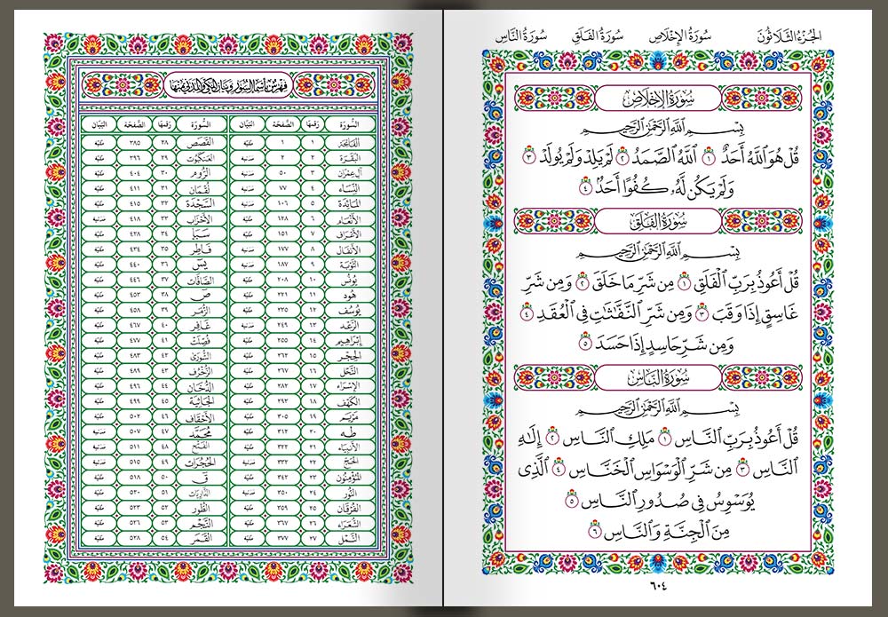Click index entry إبراهيم
The width and height of the screenshot is (888, 617).
click(x=350, y=341)
